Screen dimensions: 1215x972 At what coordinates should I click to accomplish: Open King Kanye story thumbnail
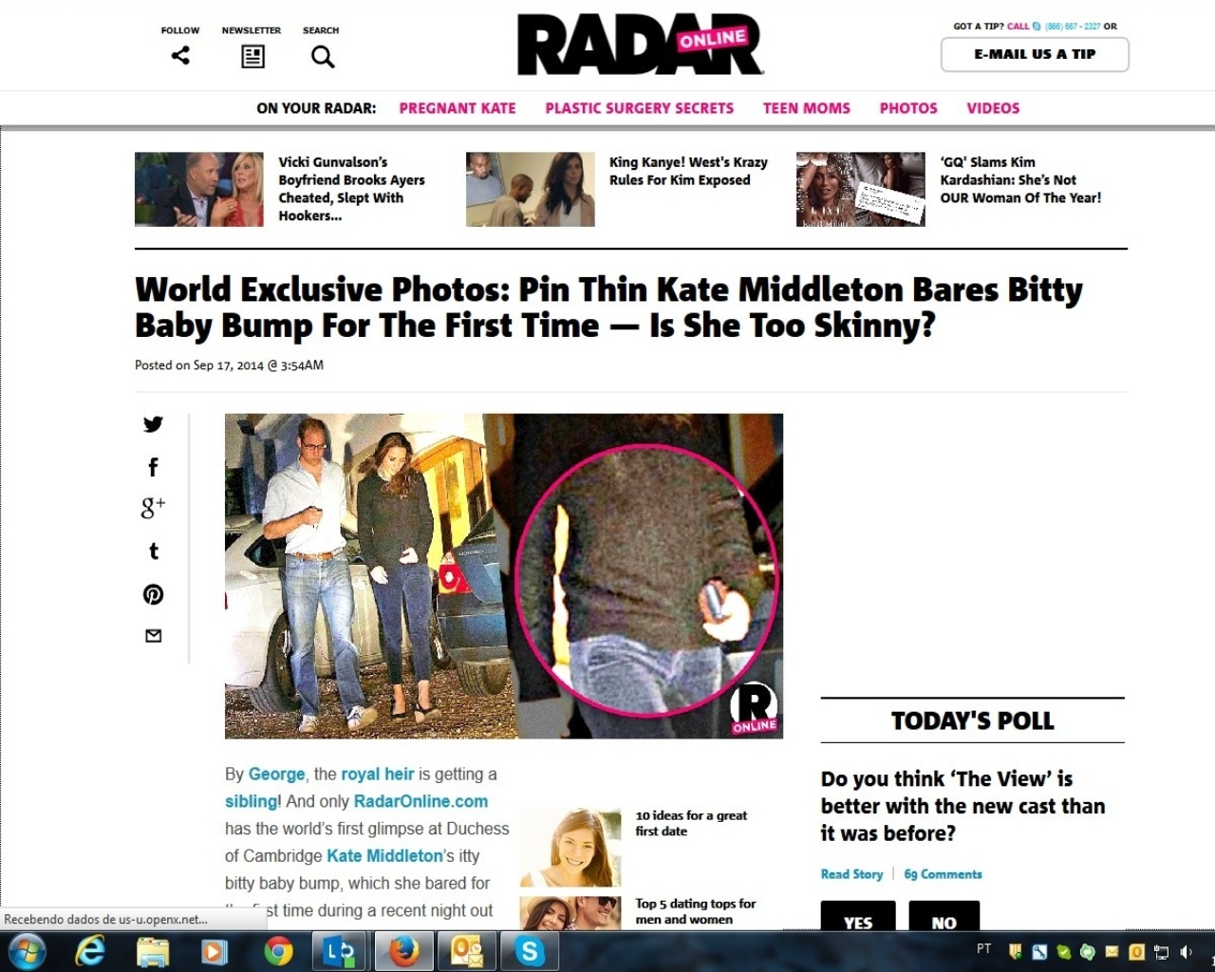click(x=530, y=189)
